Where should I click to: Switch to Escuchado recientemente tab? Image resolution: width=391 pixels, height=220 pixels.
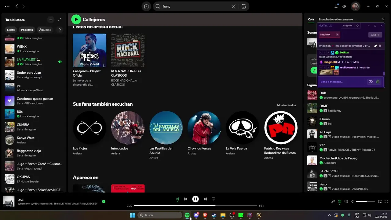pos(336,20)
